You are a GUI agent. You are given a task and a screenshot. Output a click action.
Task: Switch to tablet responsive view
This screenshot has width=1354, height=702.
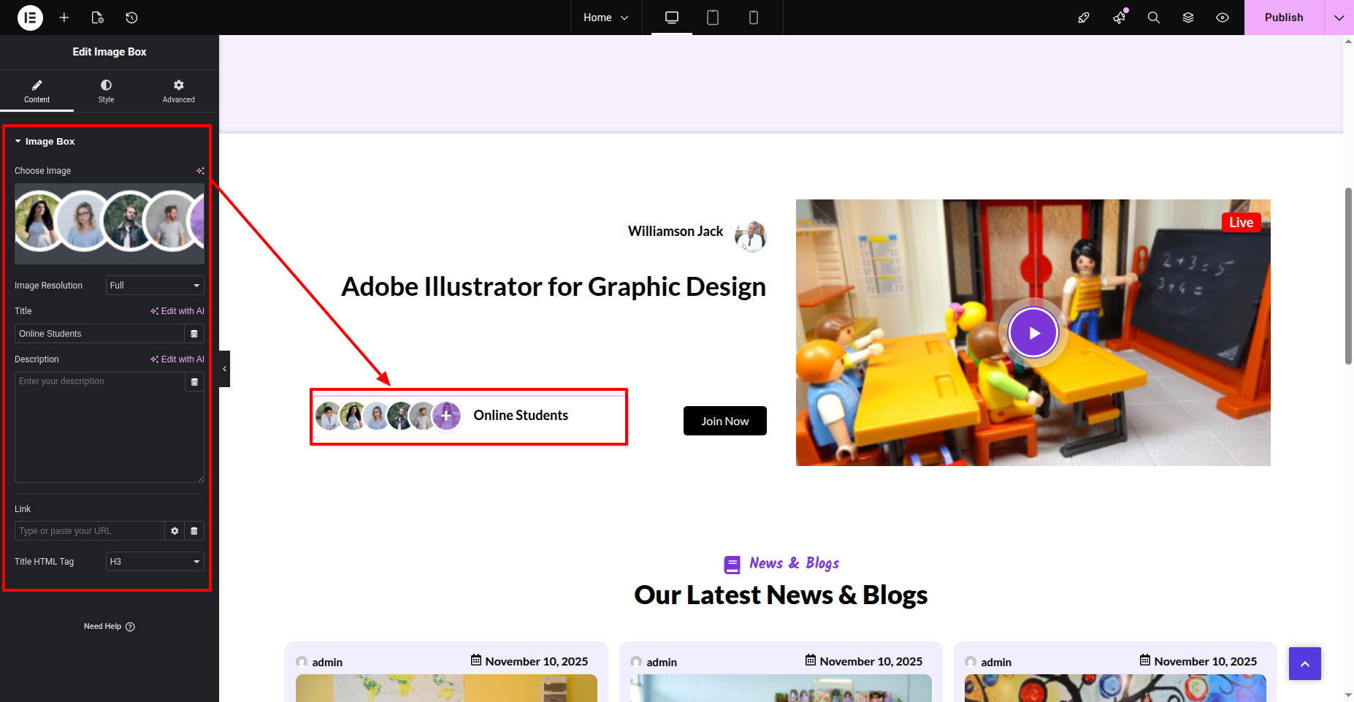click(x=713, y=18)
